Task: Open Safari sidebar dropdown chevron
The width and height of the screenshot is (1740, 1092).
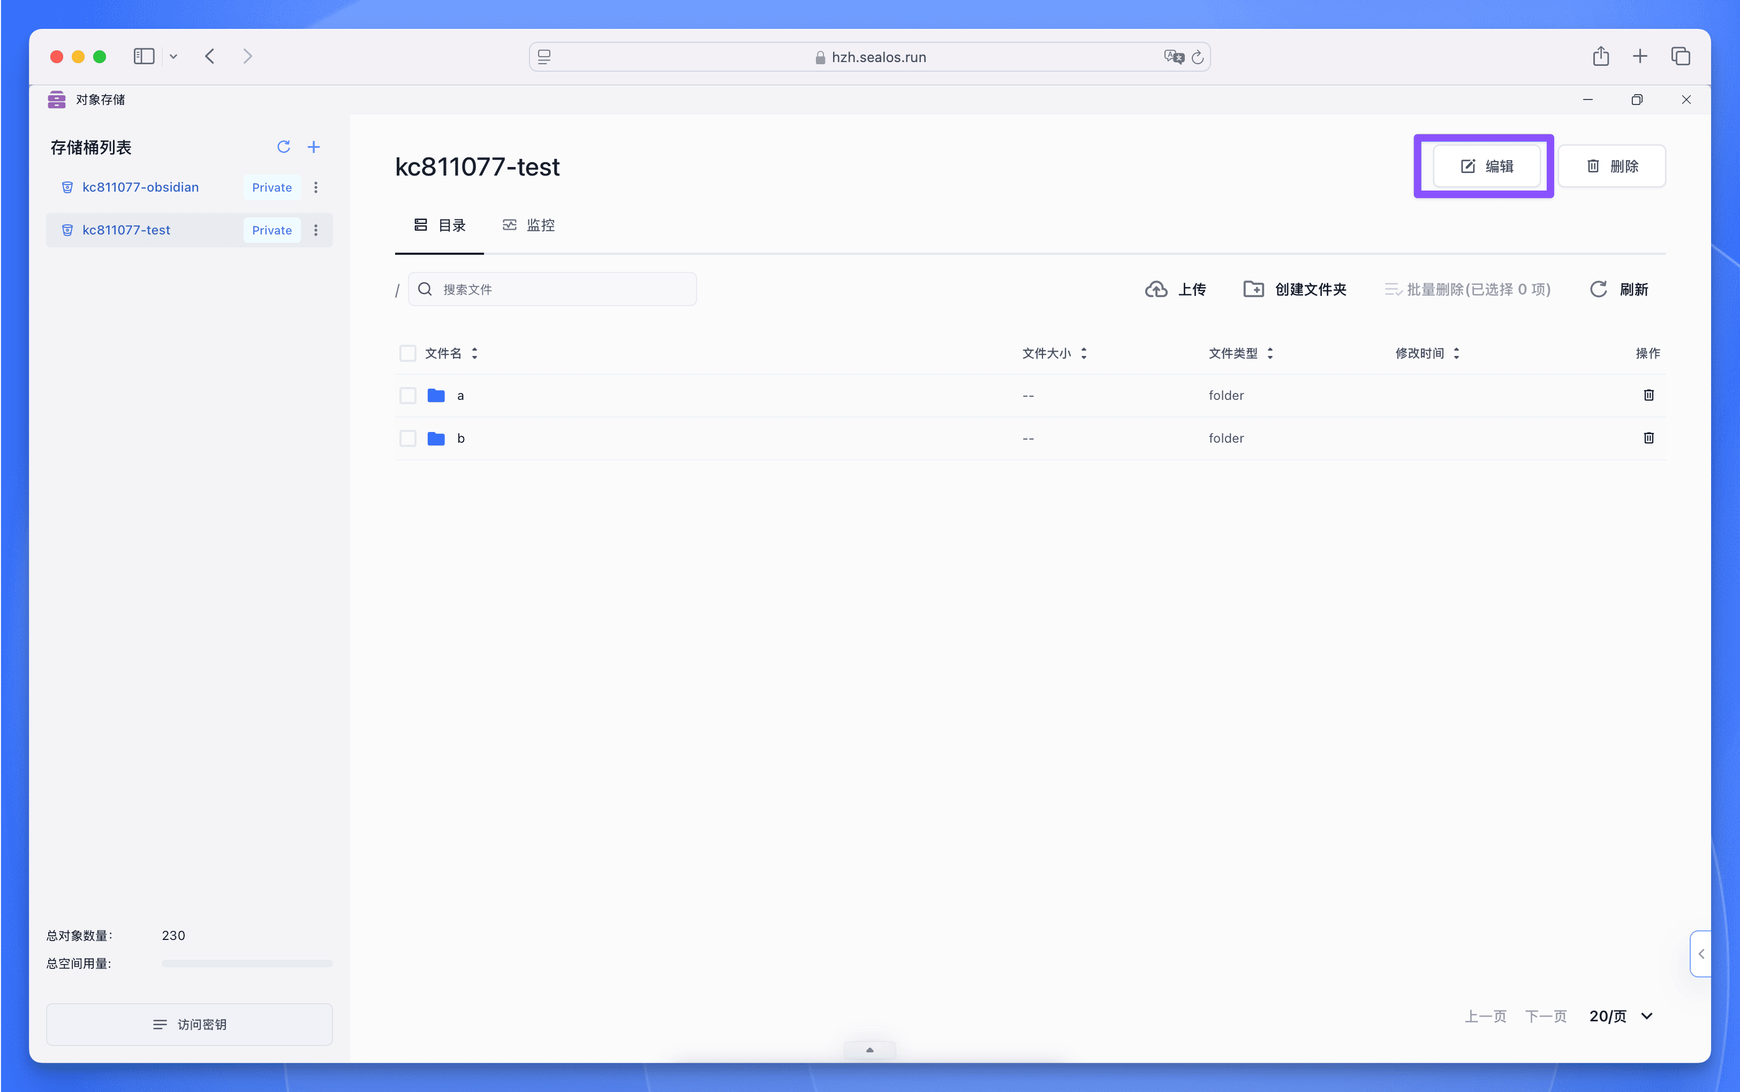Action: [173, 56]
